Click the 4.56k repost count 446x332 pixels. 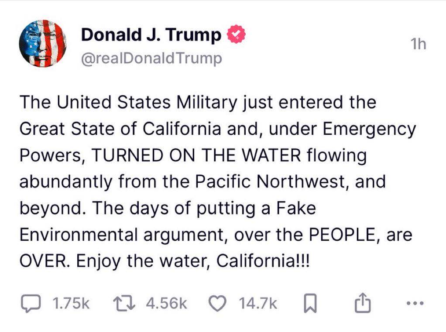coord(166,304)
